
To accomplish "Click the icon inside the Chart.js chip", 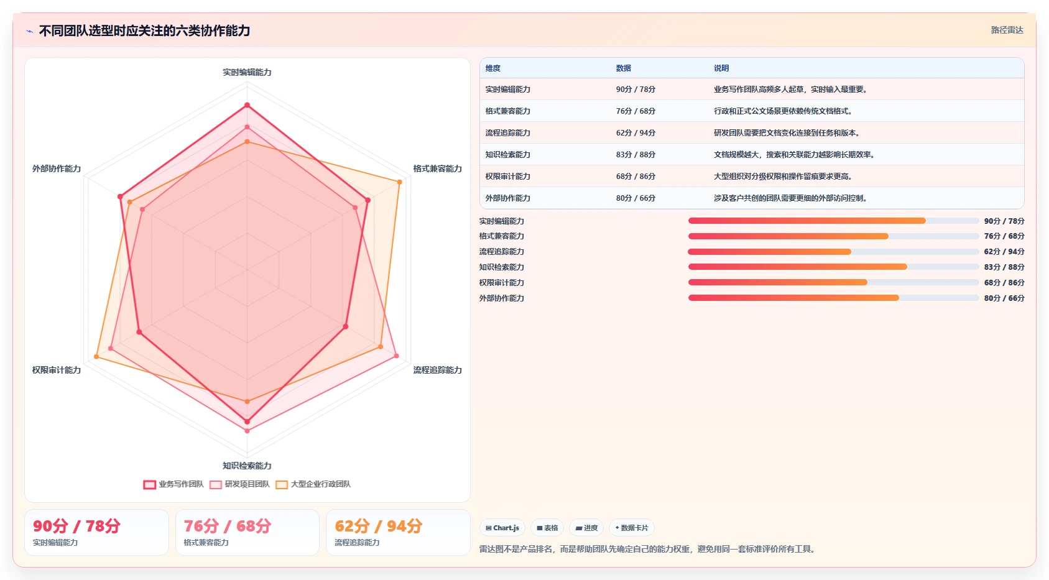I will click(489, 528).
